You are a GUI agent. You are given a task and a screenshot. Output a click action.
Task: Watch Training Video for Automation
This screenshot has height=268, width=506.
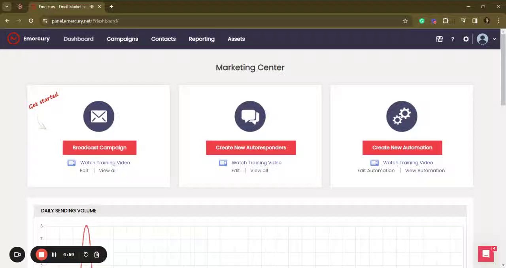coord(408,163)
